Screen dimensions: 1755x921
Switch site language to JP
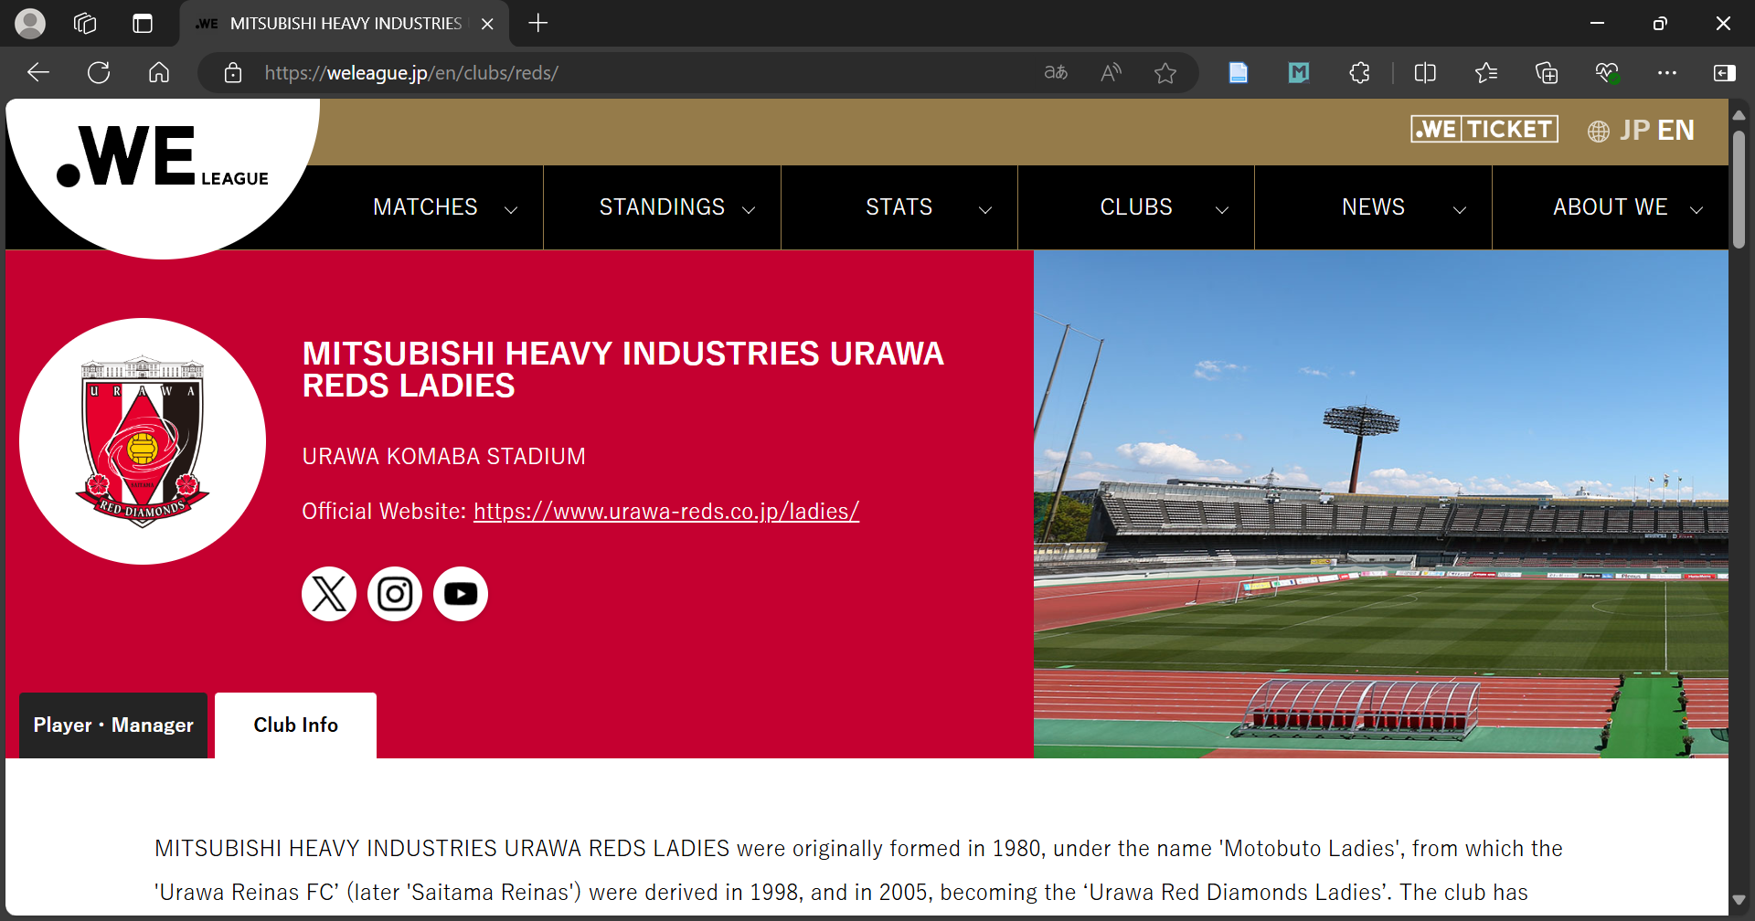[x=1634, y=130]
